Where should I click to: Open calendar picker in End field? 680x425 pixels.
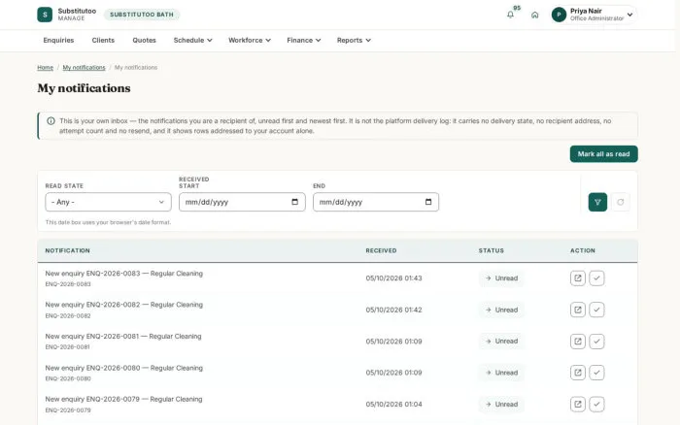click(428, 202)
